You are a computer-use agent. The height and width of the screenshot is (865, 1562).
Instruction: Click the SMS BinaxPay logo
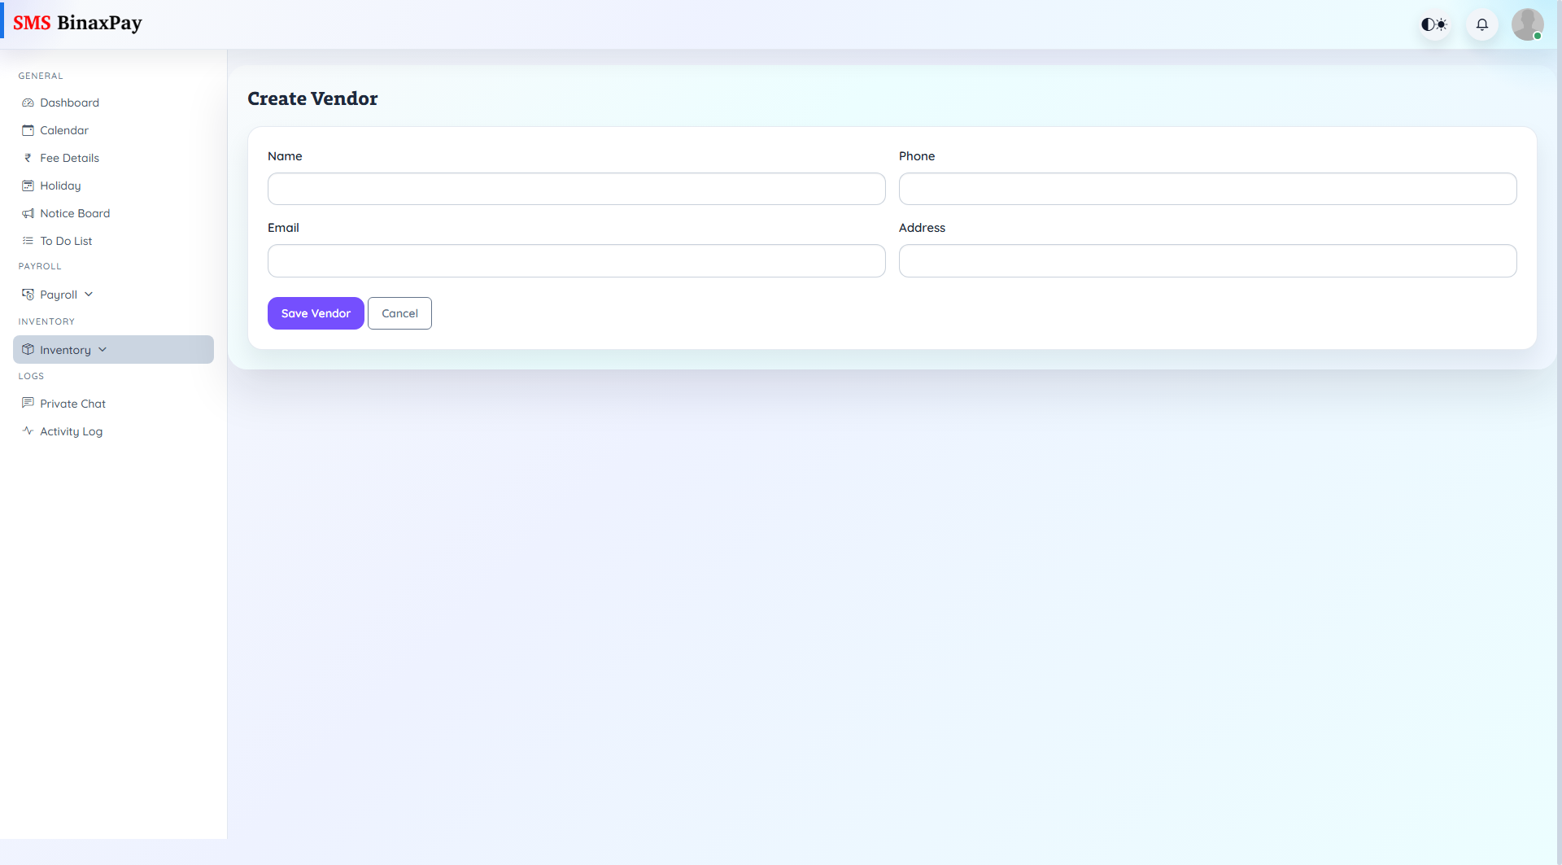(x=78, y=23)
